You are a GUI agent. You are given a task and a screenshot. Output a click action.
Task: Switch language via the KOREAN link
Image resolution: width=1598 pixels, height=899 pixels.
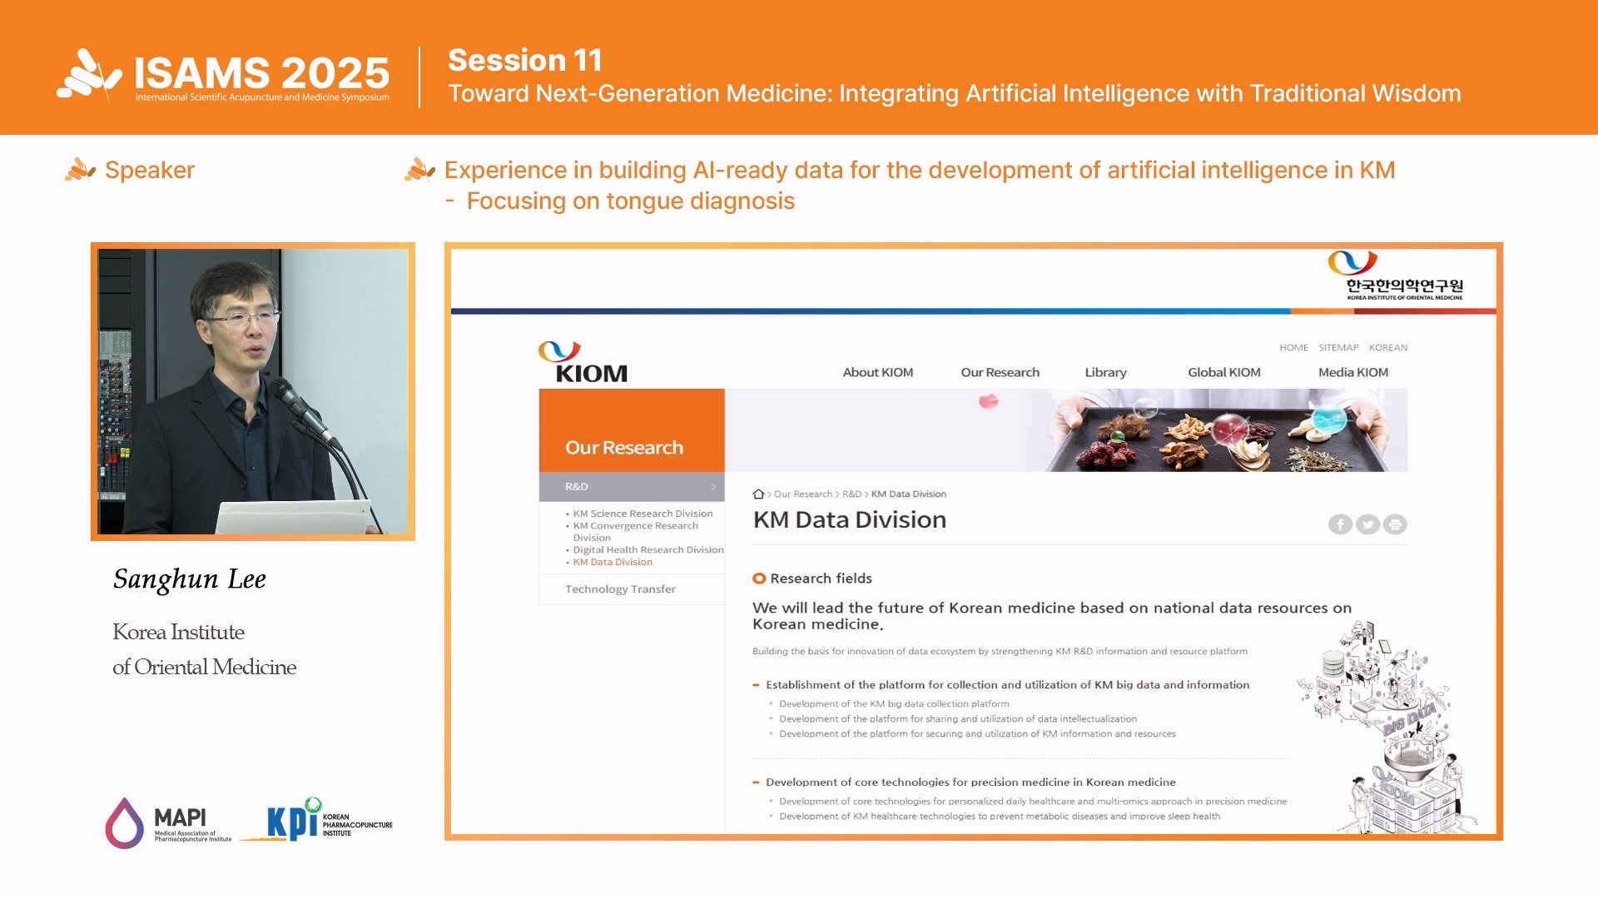coord(1387,348)
